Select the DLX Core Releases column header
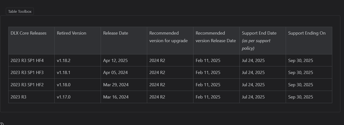Viewport: 344px width, 125px height. 31,41
